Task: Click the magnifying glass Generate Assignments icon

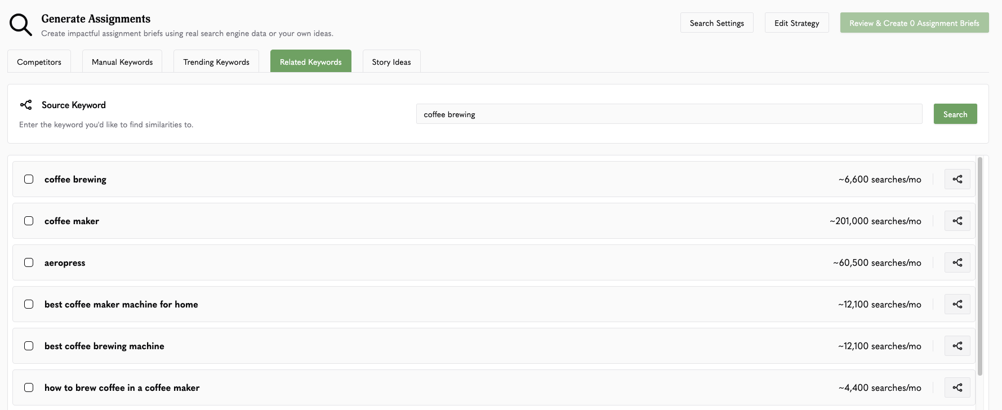Action: 21,25
